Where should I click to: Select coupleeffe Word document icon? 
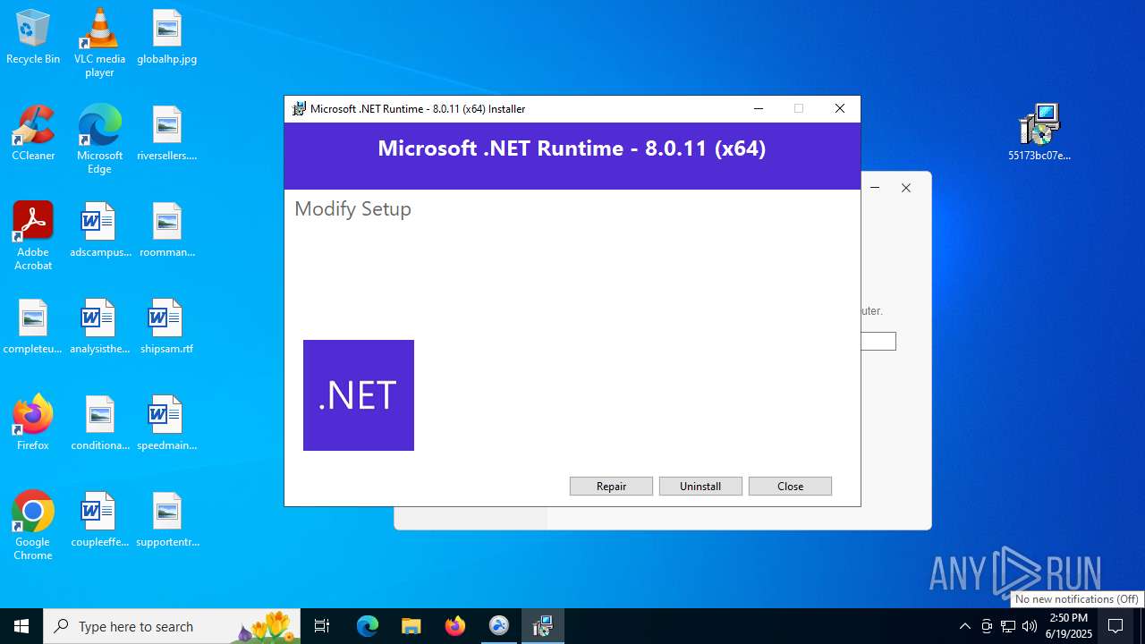(99, 520)
